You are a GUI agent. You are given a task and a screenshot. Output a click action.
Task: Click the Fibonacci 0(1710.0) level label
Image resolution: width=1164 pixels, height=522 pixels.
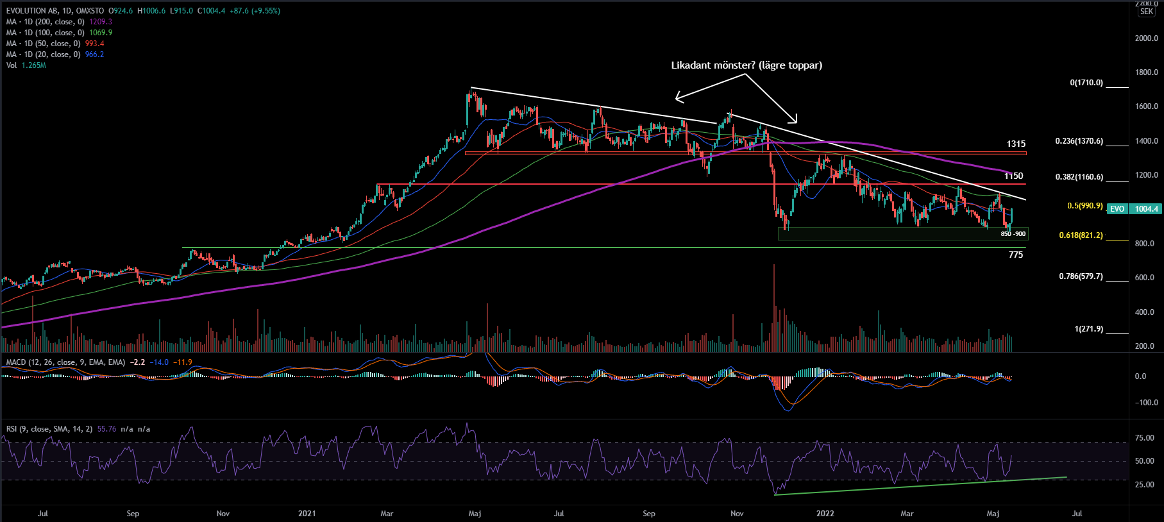(1086, 83)
